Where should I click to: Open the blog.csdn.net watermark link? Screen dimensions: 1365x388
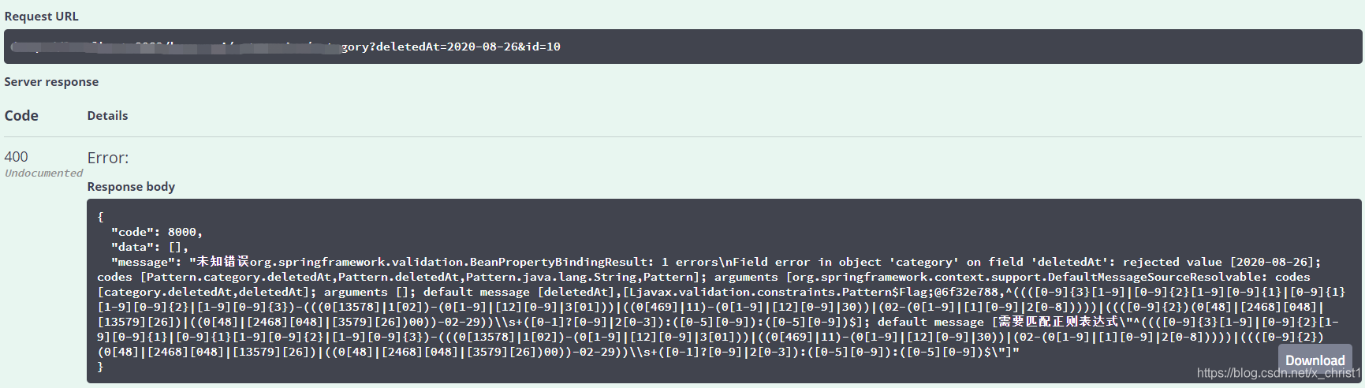point(1277,374)
